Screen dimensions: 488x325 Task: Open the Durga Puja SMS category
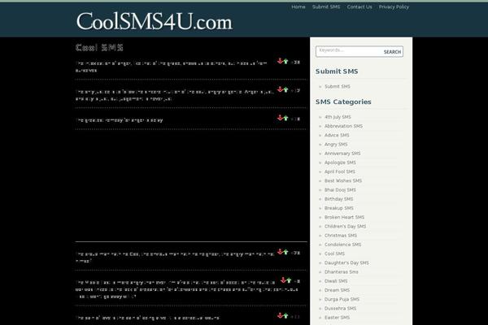pyautogui.click(x=342, y=299)
